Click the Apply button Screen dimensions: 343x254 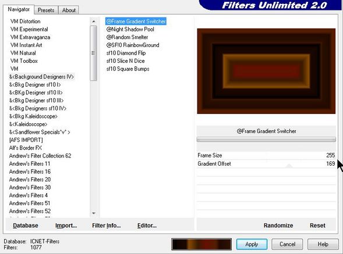[x=252, y=244]
